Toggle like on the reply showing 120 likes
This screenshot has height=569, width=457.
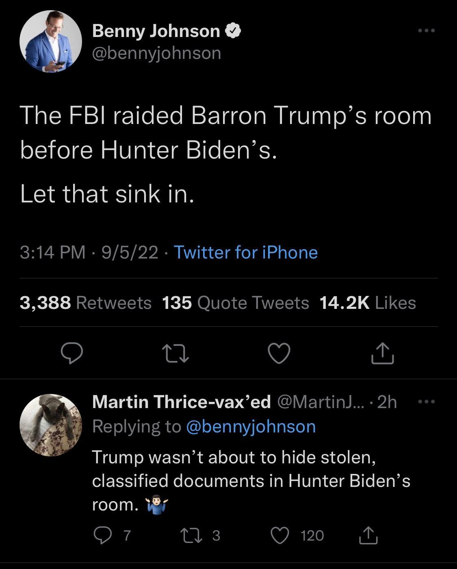280,536
